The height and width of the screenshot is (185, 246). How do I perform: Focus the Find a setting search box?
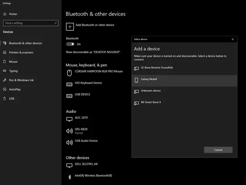coord(31,23)
